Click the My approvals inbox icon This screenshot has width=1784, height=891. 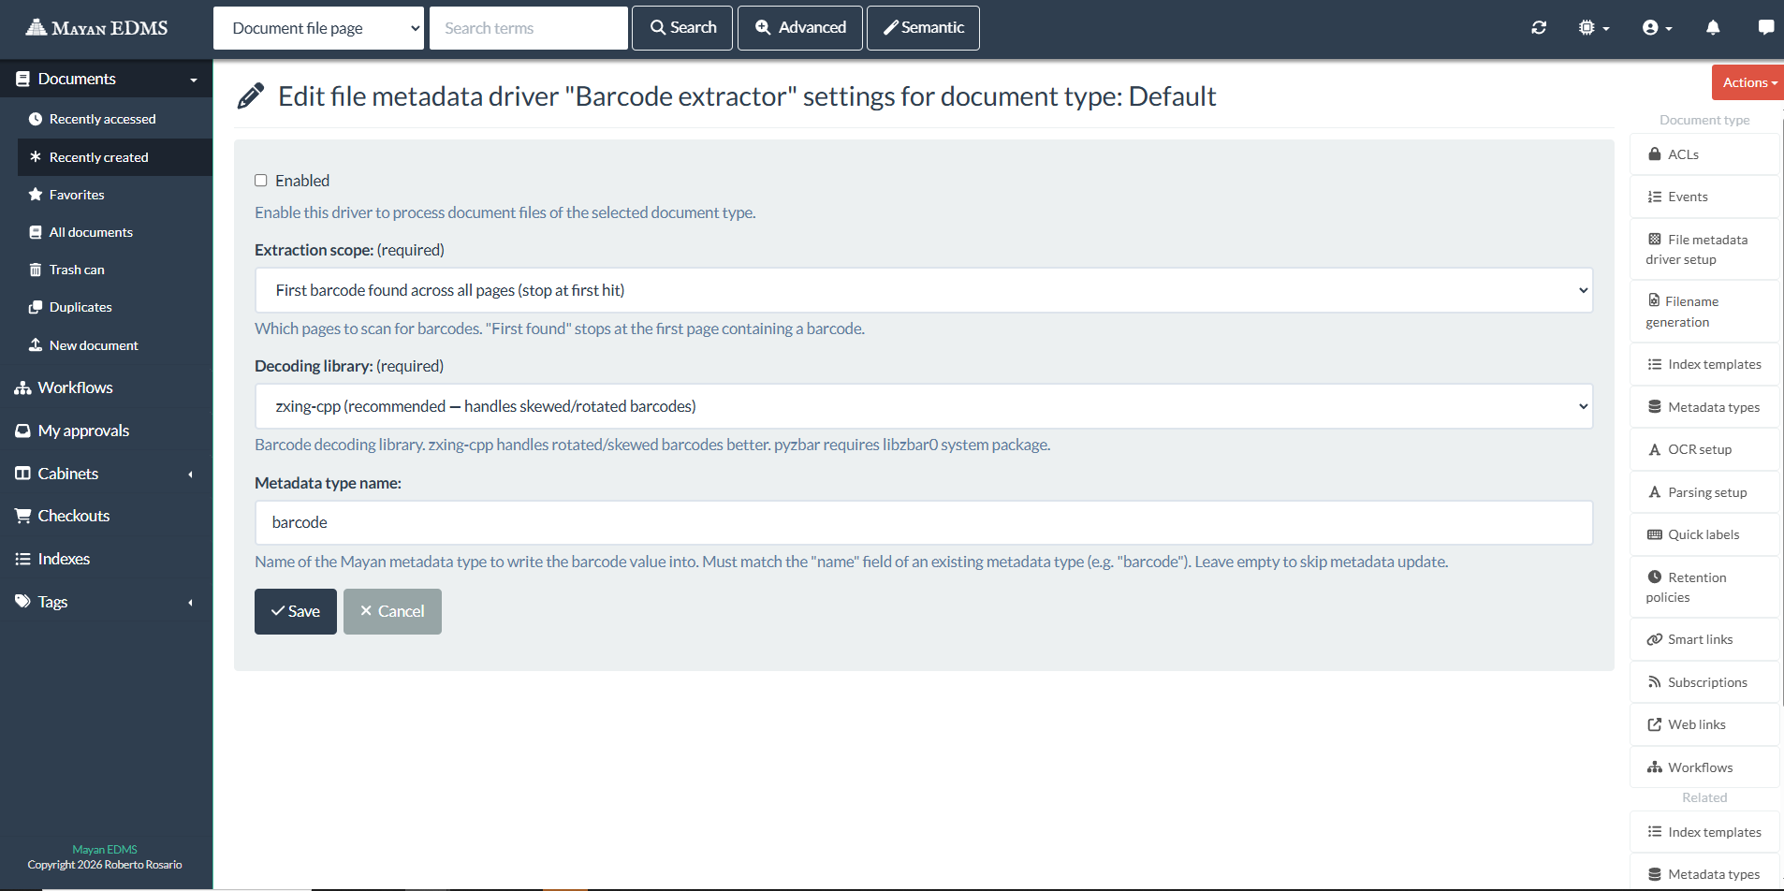22,431
